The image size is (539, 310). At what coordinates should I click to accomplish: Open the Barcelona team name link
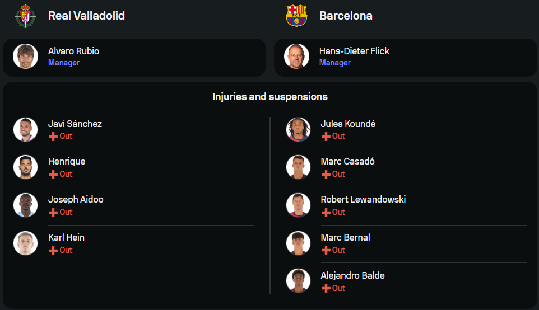pos(346,16)
